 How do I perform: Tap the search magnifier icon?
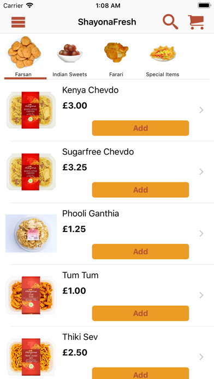pos(170,22)
